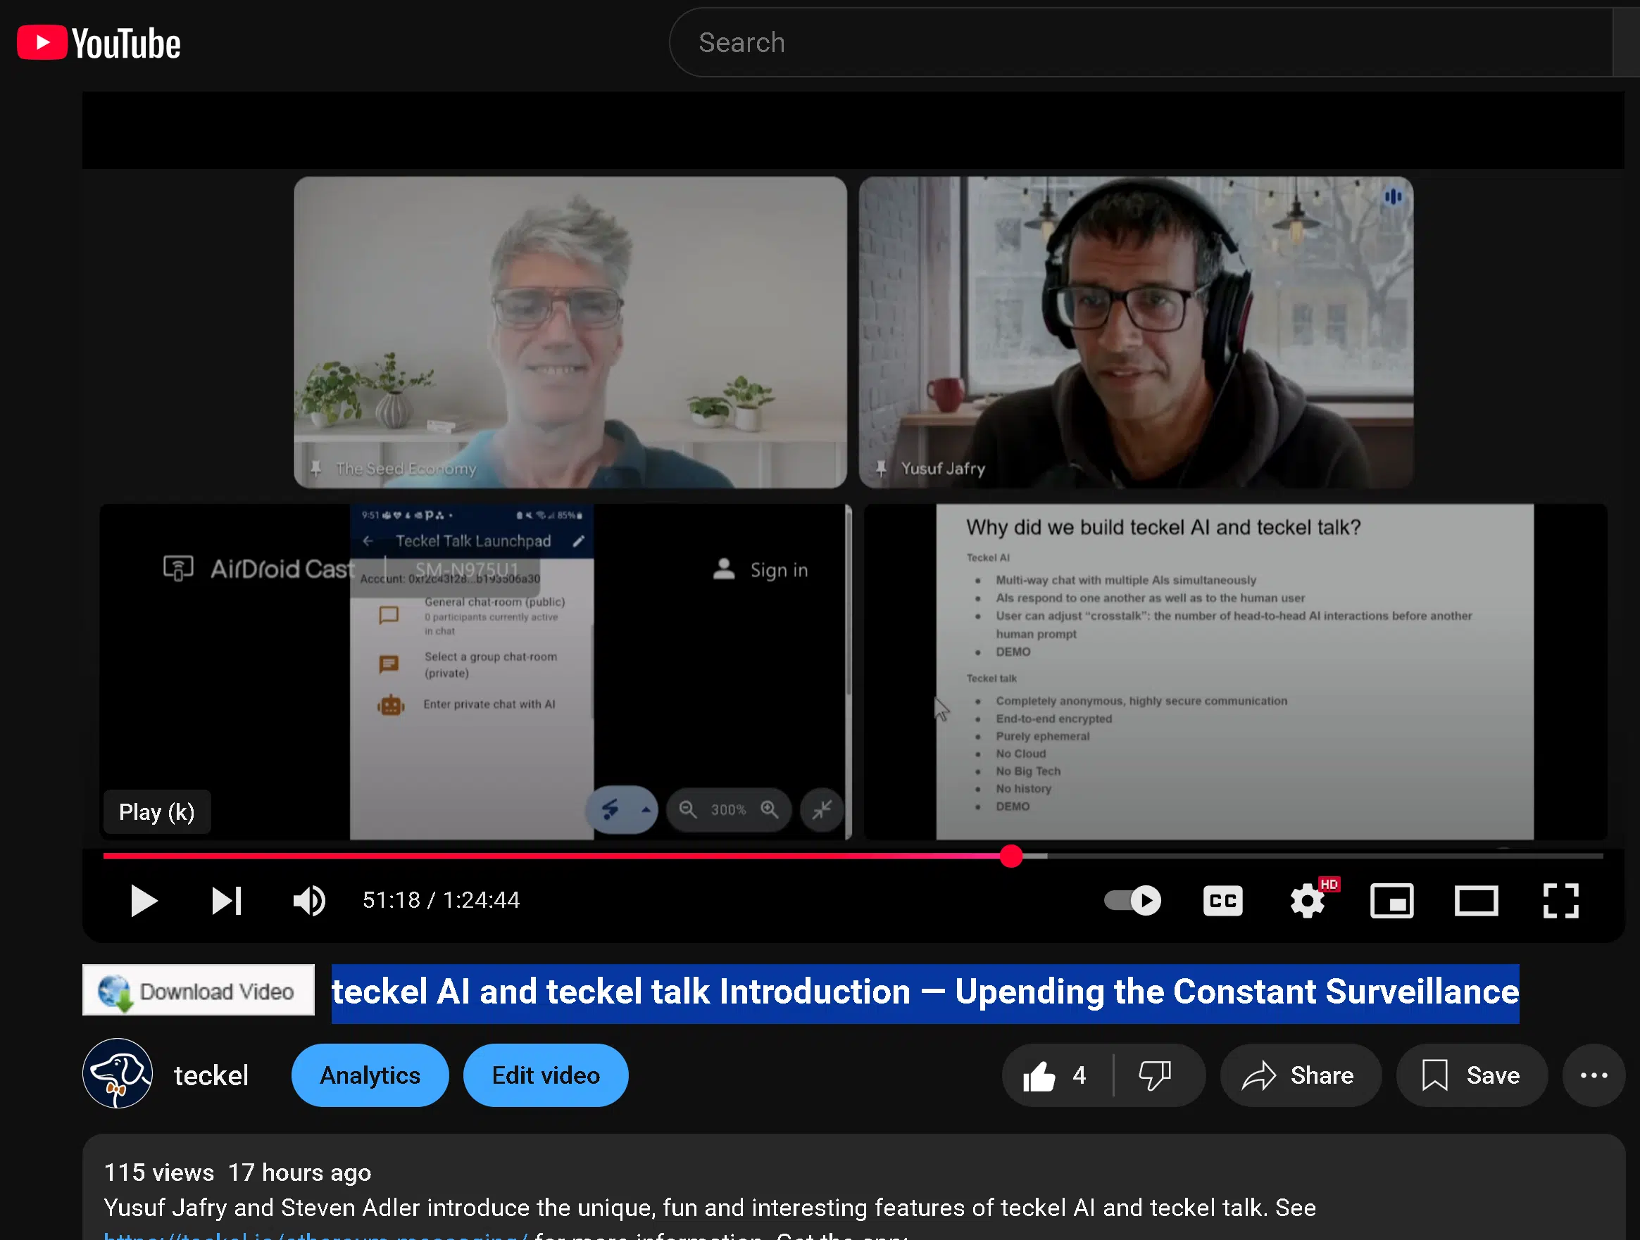Screen dimensions: 1640x1240
Task: Click the Play (k) tooltip label
Action: click(156, 812)
